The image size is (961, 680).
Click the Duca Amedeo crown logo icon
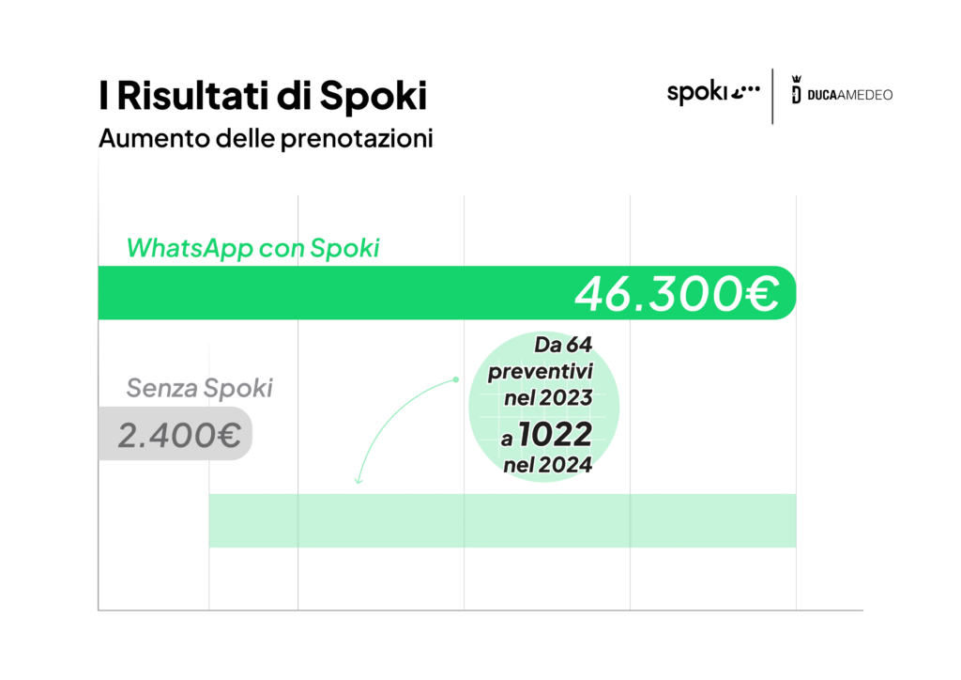[x=796, y=89]
